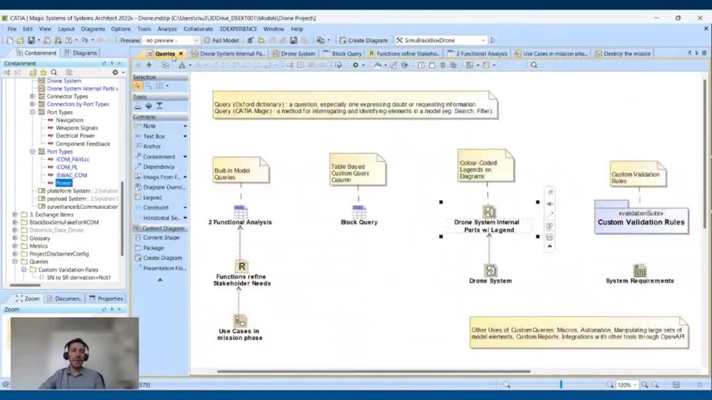Toggle the eye visibility icon in smart manipulator
This screenshot has width=712, height=400.
coord(550,204)
